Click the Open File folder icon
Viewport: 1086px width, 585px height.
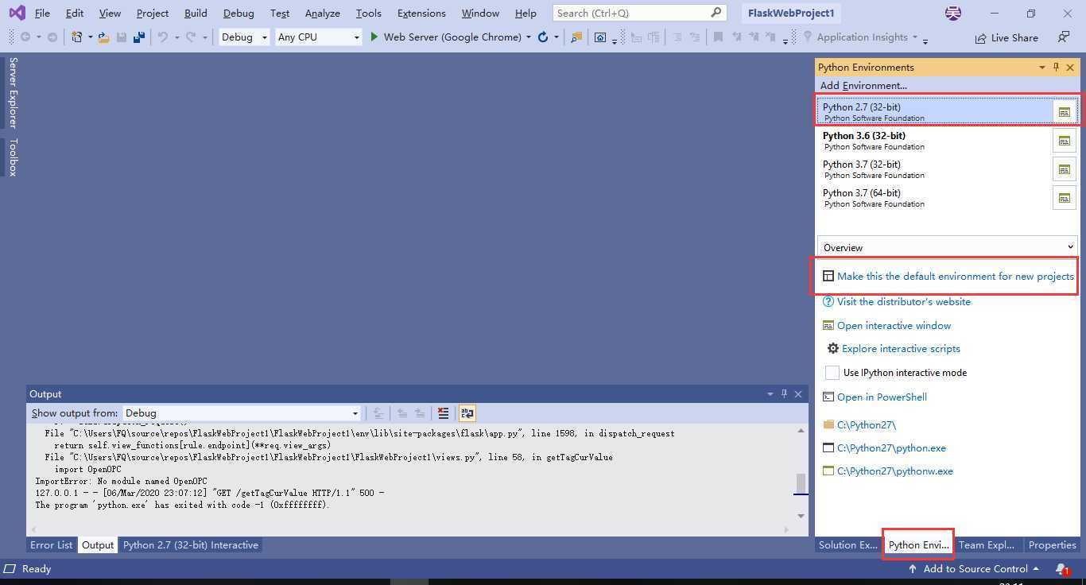click(x=103, y=37)
